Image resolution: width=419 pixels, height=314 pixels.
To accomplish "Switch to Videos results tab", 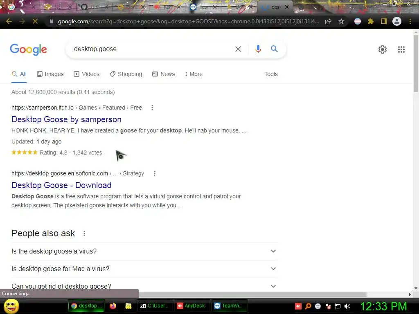I will 87,74.
